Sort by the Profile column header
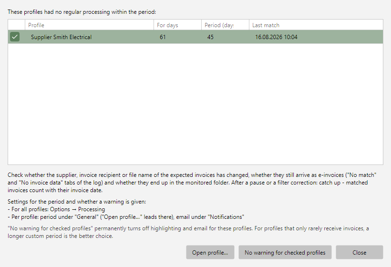Screen dimensions: 391x267 89,25
